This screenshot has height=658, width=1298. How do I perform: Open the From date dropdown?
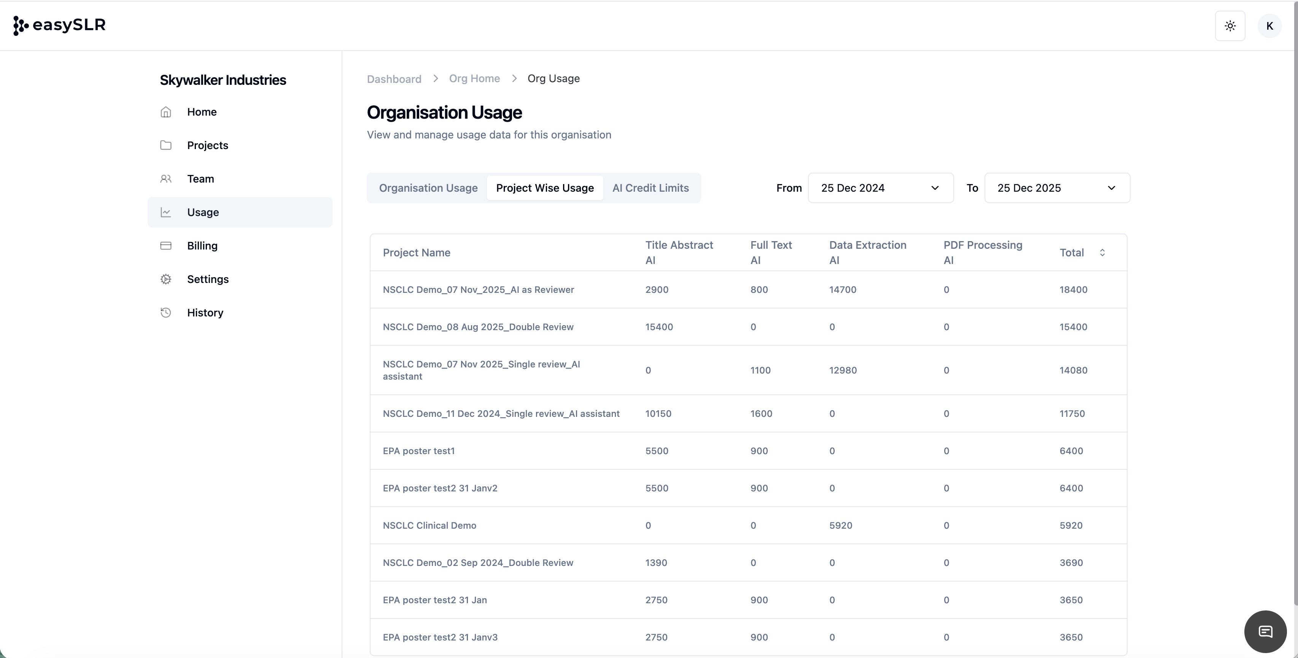[880, 188]
